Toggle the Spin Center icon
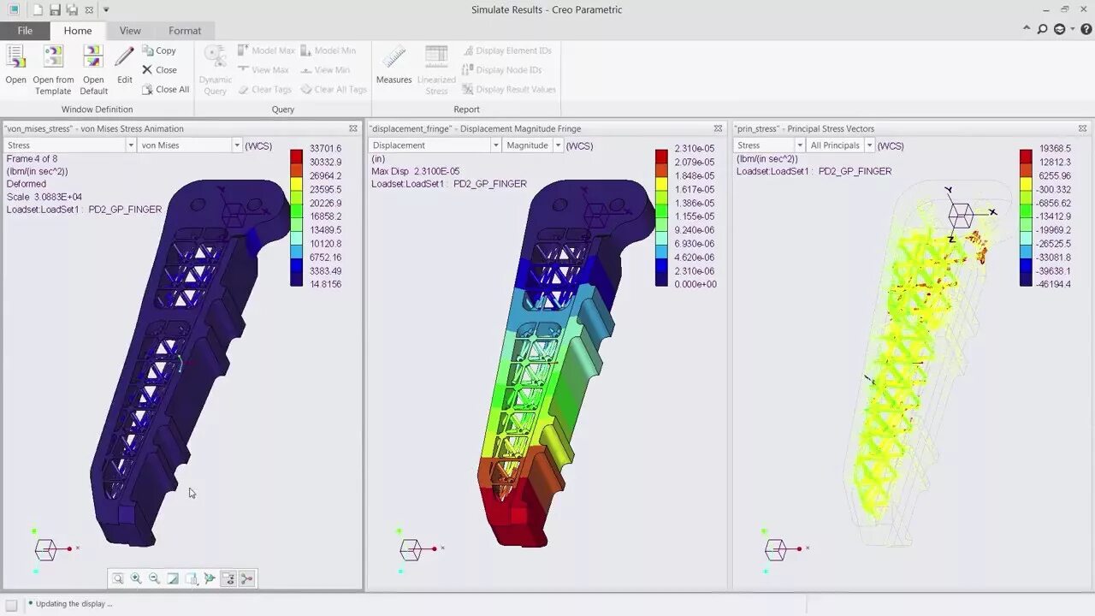This screenshot has width=1095, height=616. point(210,578)
